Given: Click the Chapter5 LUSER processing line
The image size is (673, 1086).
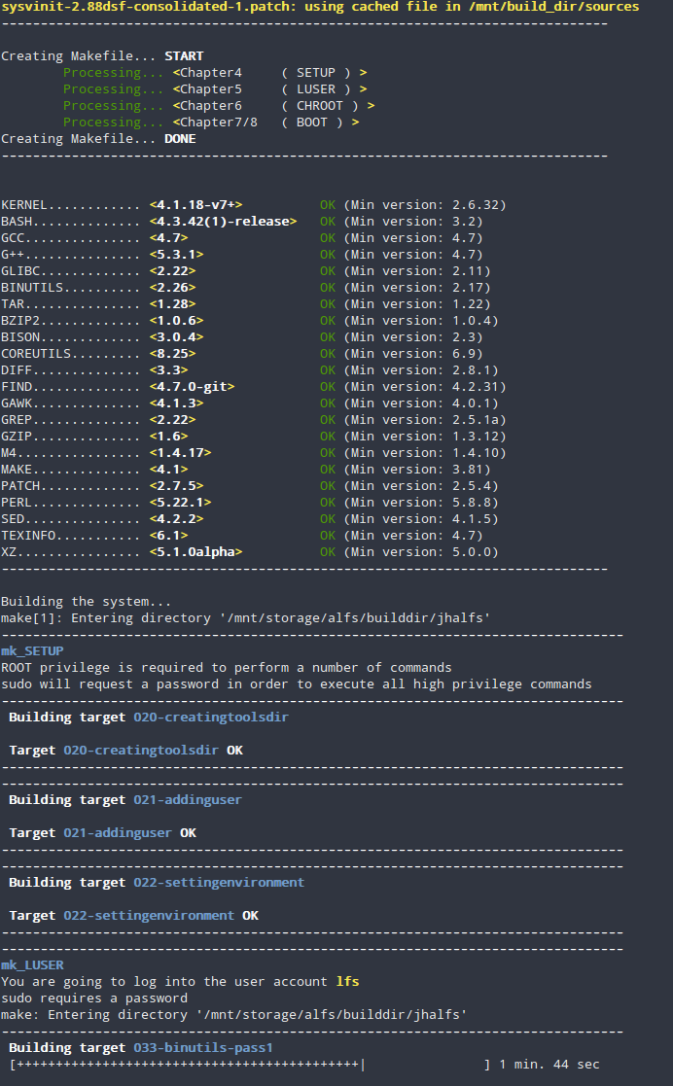Looking at the screenshot, I should (x=215, y=89).
